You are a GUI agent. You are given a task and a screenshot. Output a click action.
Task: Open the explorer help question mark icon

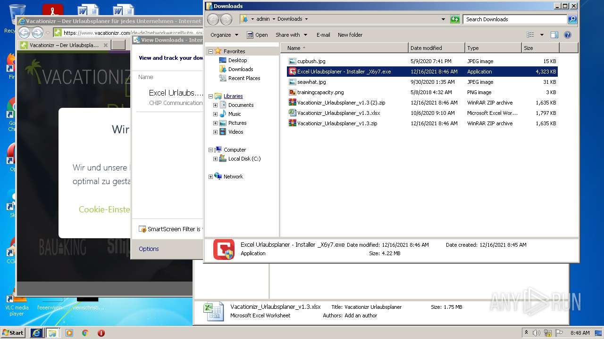click(x=568, y=35)
